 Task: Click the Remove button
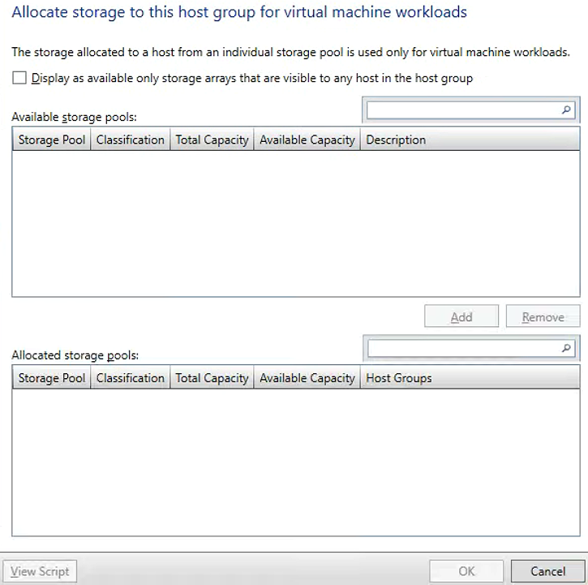click(543, 316)
